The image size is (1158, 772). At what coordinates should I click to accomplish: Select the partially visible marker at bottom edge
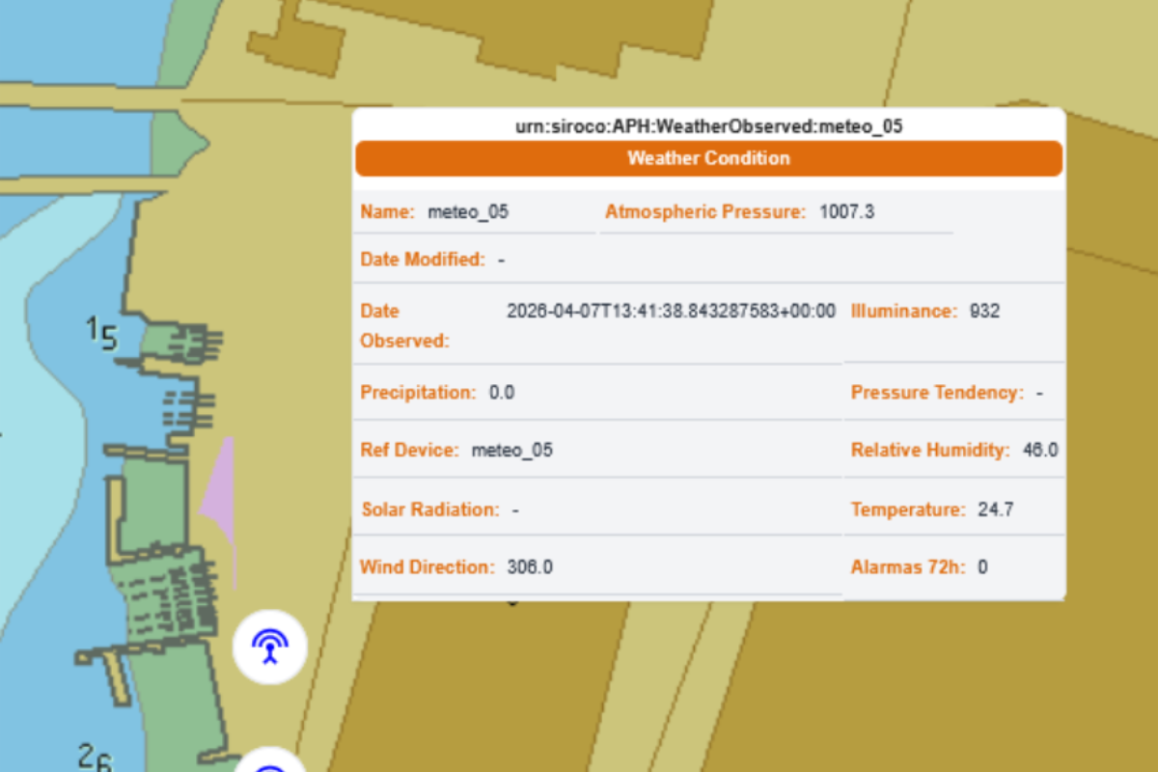[x=270, y=760]
